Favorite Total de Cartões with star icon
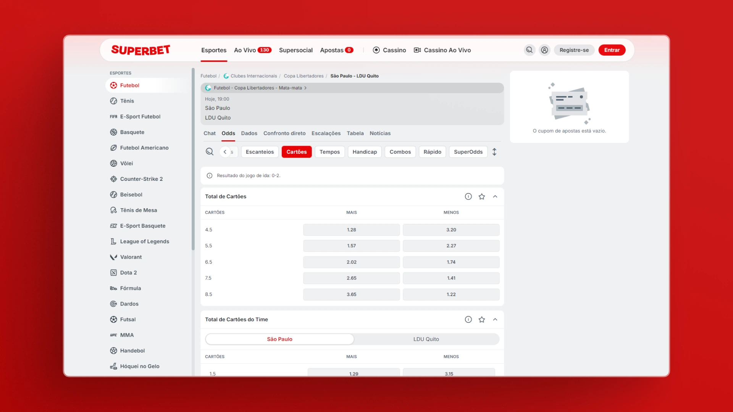Screen dimensions: 733x412 coord(482,196)
